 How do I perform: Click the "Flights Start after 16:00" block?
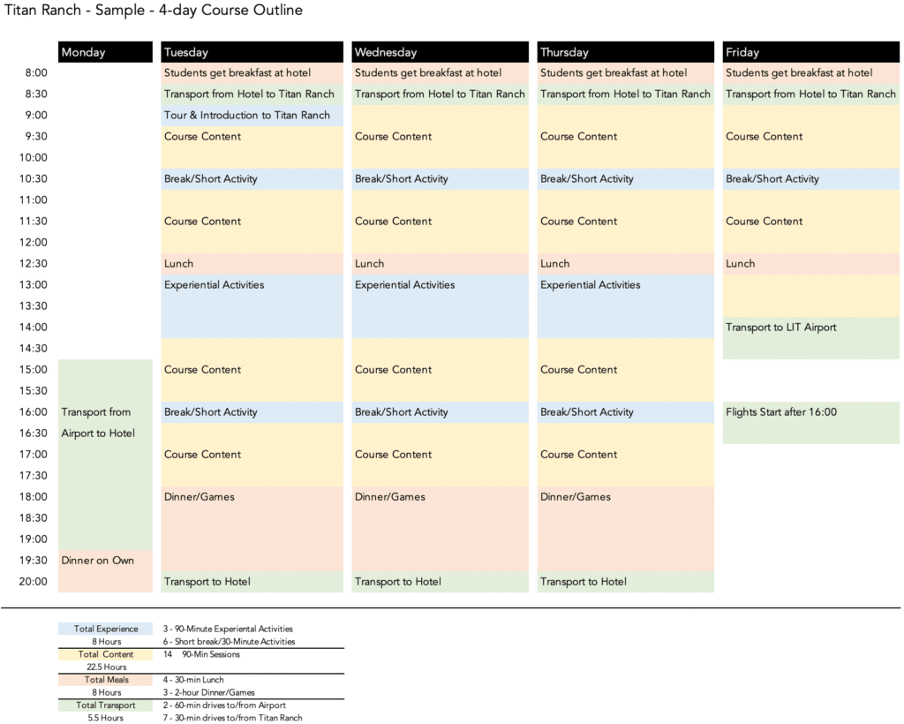point(811,423)
